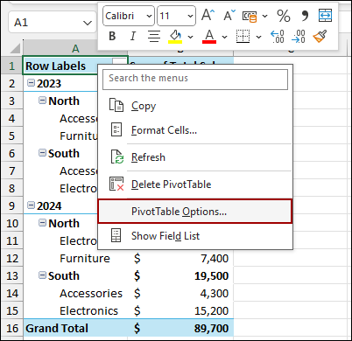Viewport: 352px width, 341px height.
Task: Select the cell showing 7,400
Action: [x=180, y=258]
